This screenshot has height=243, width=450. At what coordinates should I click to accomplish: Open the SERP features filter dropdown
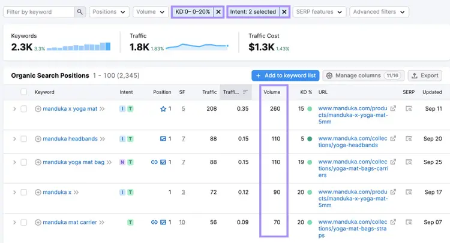(x=319, y=12)
